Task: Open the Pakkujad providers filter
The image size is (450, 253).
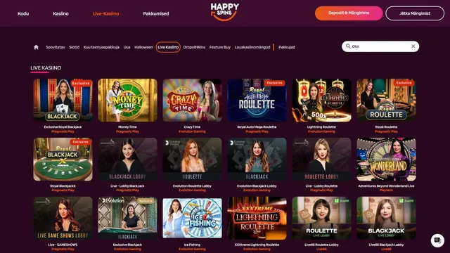Action: 286,47
